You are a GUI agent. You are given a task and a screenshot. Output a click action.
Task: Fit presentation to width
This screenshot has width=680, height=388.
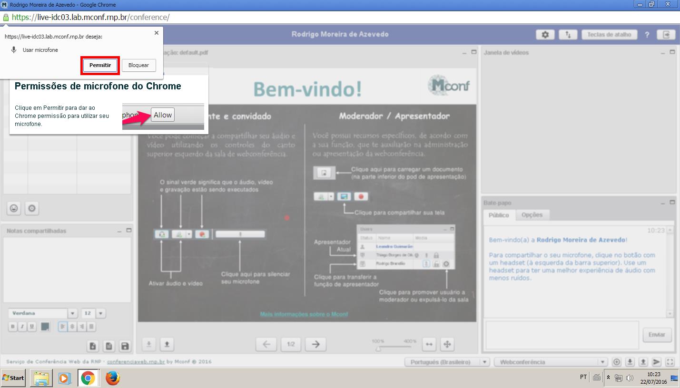[x=429, y=344]
